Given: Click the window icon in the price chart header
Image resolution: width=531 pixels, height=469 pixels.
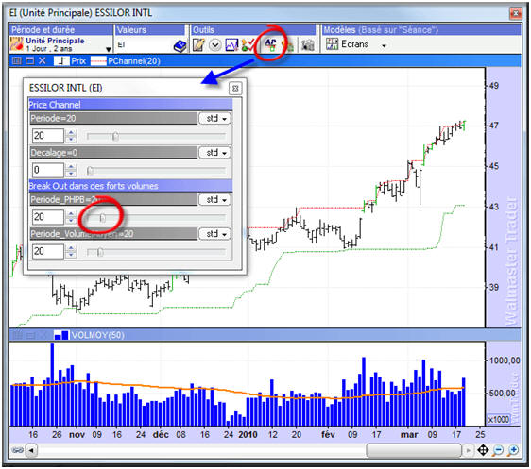Looking at the screenshot, I should [x=30, y=60].
